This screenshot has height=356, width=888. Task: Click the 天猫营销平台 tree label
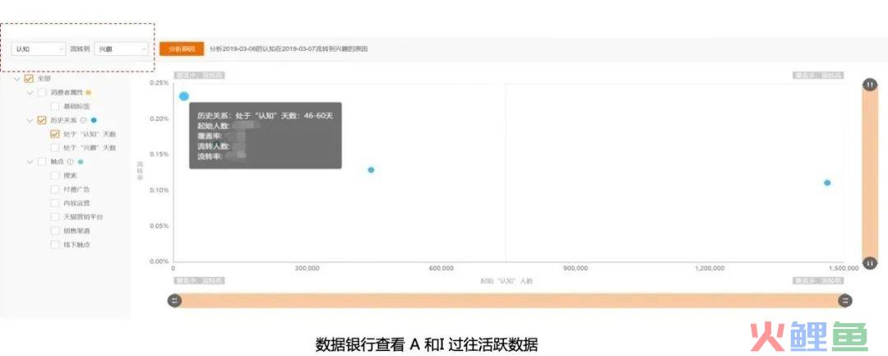83,217
